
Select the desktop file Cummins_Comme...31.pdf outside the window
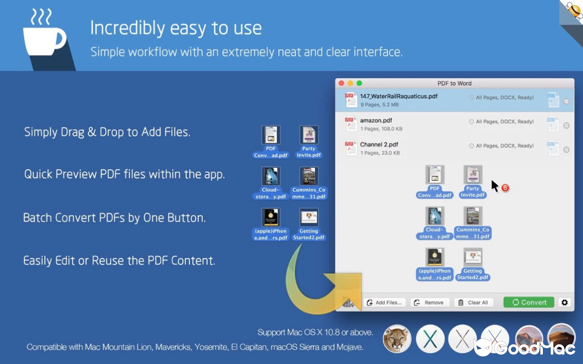[309, 183]
